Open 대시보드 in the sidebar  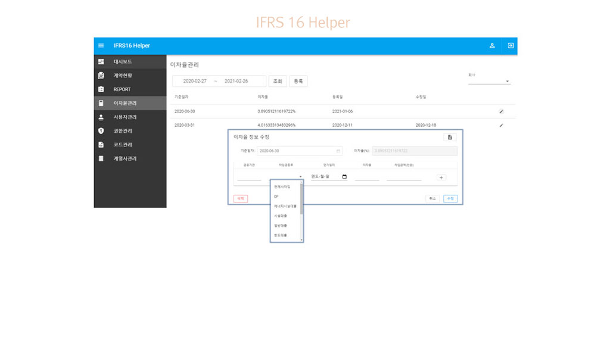click(123, 62)
